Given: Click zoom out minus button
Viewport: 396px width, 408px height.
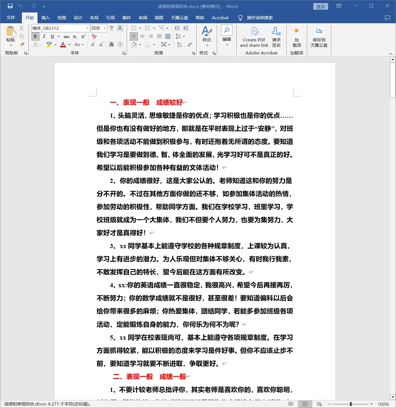Looking at the screenshot, I should (x=330, y=404).
